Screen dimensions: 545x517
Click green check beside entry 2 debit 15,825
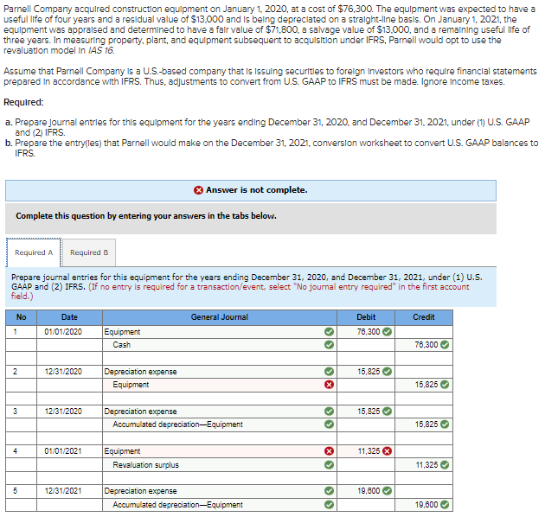point(387,372)
